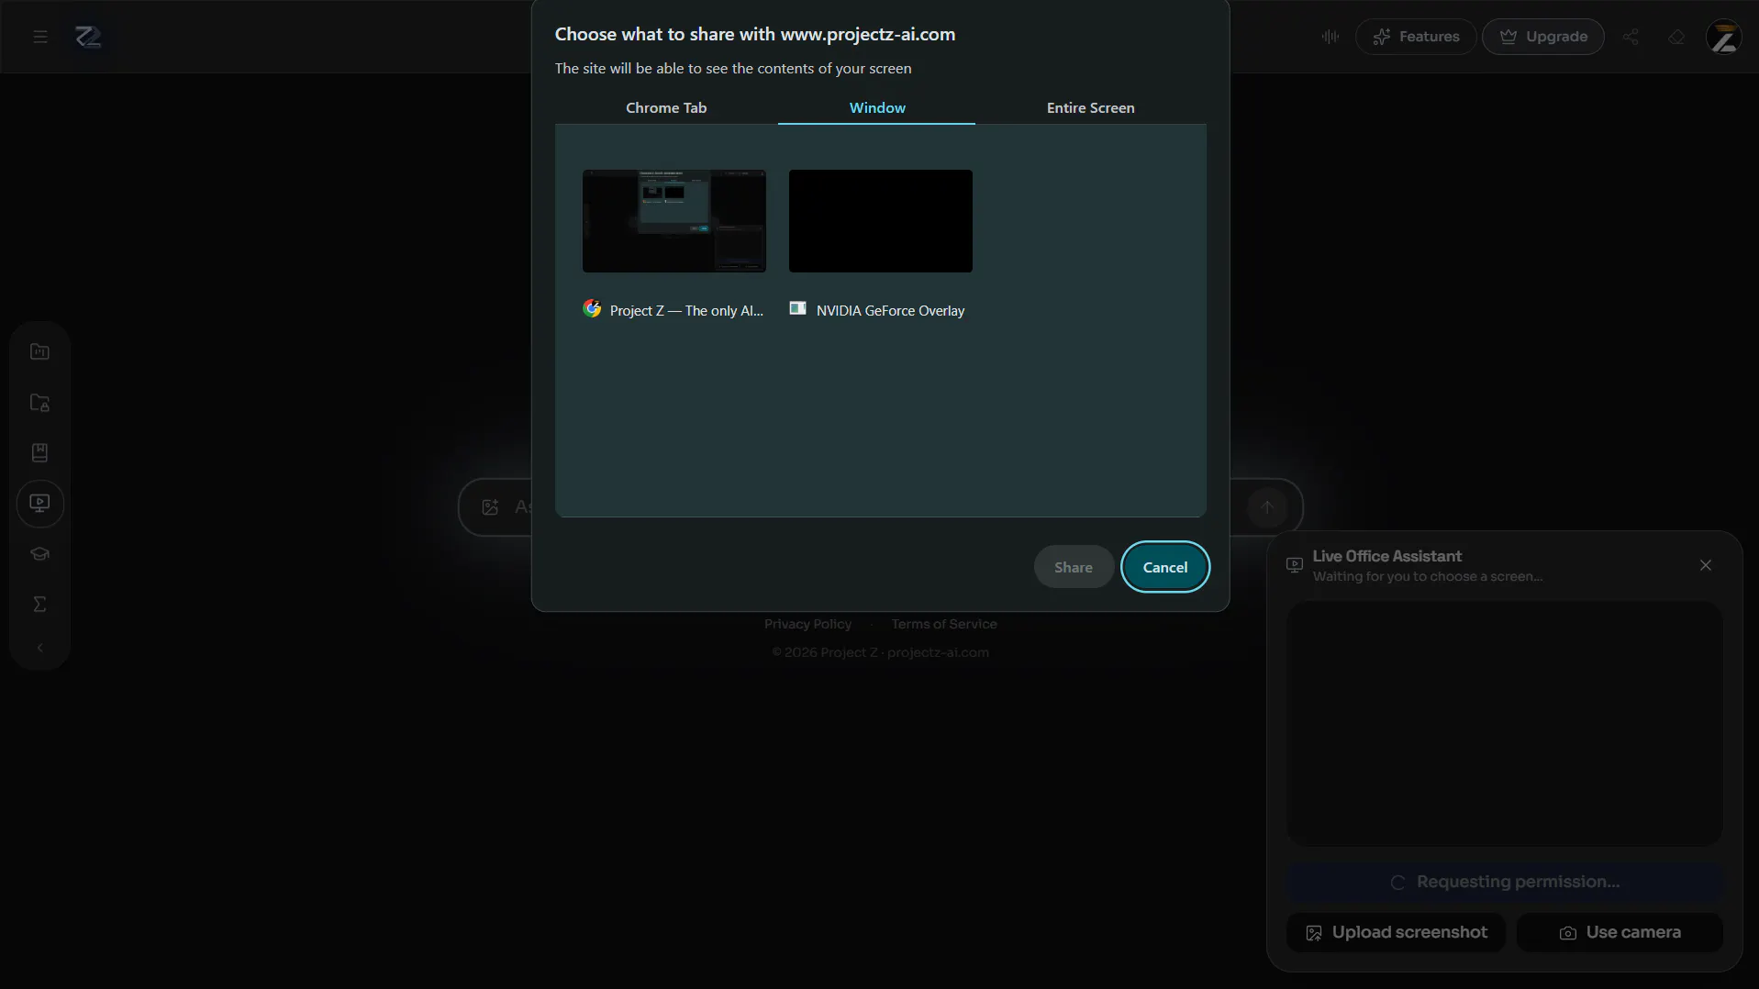The width and height of the screenshot is (1759, 989).
Task: Click Upload screenshot button
Action: coord(1396,932)
